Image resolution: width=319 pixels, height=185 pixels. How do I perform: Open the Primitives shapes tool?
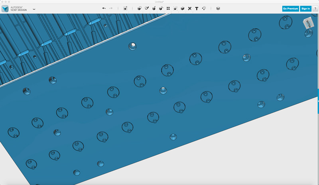tap(139, 8)
